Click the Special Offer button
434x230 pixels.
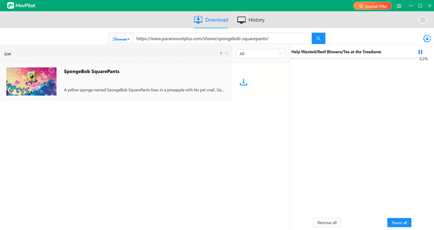click(x=372, y=6)
